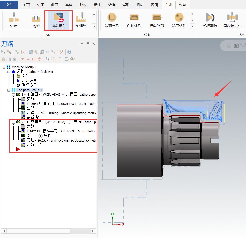Go to the 机床 tab
This screenshot has height=238, width=246.
[140, 5]
